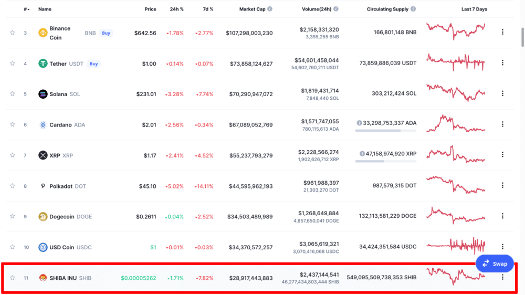Click the SHIBA INU logo icon
Viewport: 525px width, 295px height.
[x=43, y=278]
